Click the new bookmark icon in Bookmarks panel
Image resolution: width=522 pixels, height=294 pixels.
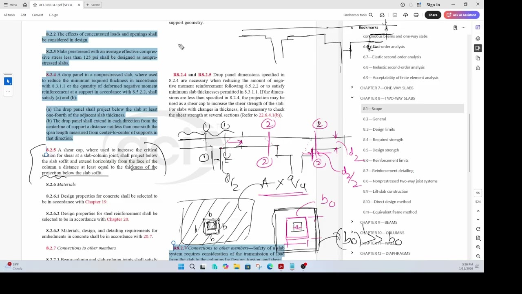point(455,27)
